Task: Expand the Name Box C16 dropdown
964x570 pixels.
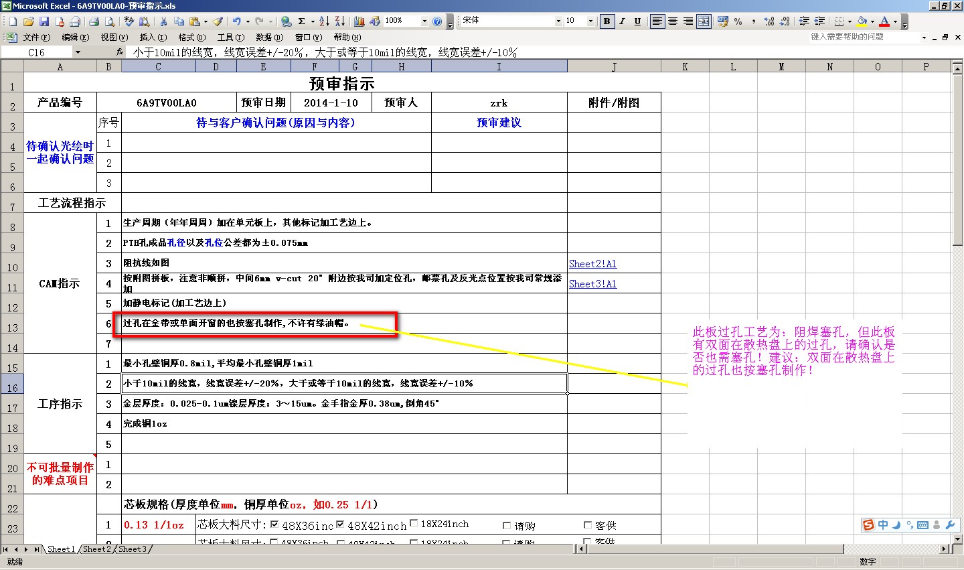Action: tap(78, 52)
